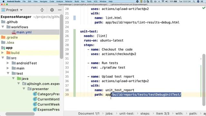206x116 pixels.
Task: Collapse the java folder
Action: [13, 78]
